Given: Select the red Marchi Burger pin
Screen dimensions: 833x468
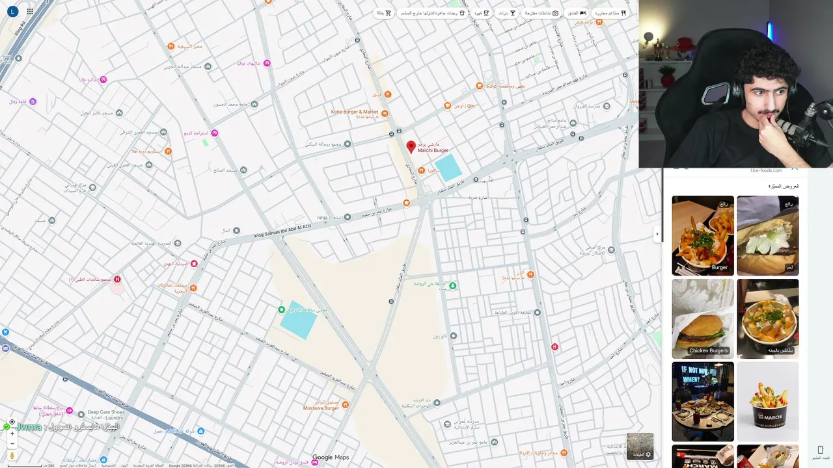Looking at the screenshot, I should (411, 148).
